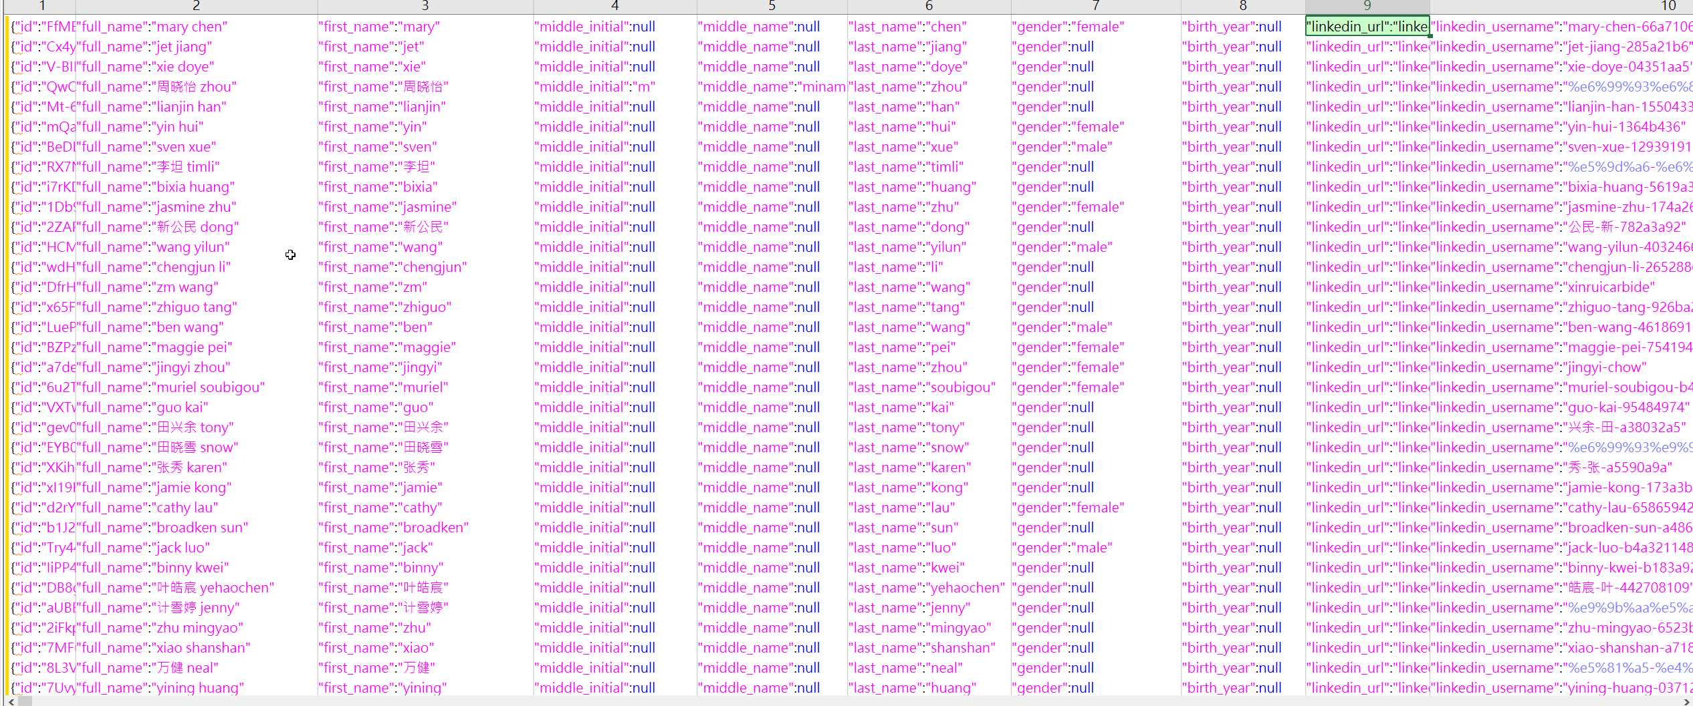Select the full_name "guo kai" cell
The height and width of the screenshot is (706, 1693).
197,407
